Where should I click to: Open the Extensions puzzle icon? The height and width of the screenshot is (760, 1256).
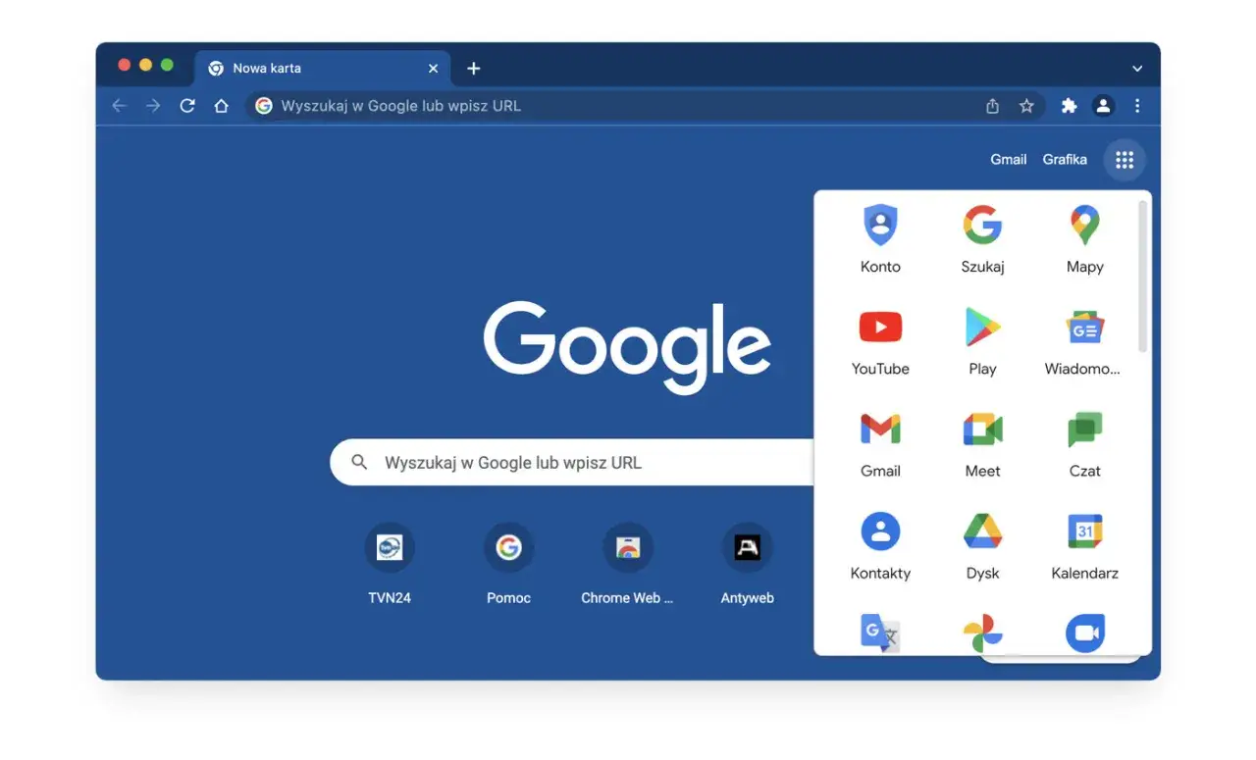(x=1070, y=106)
